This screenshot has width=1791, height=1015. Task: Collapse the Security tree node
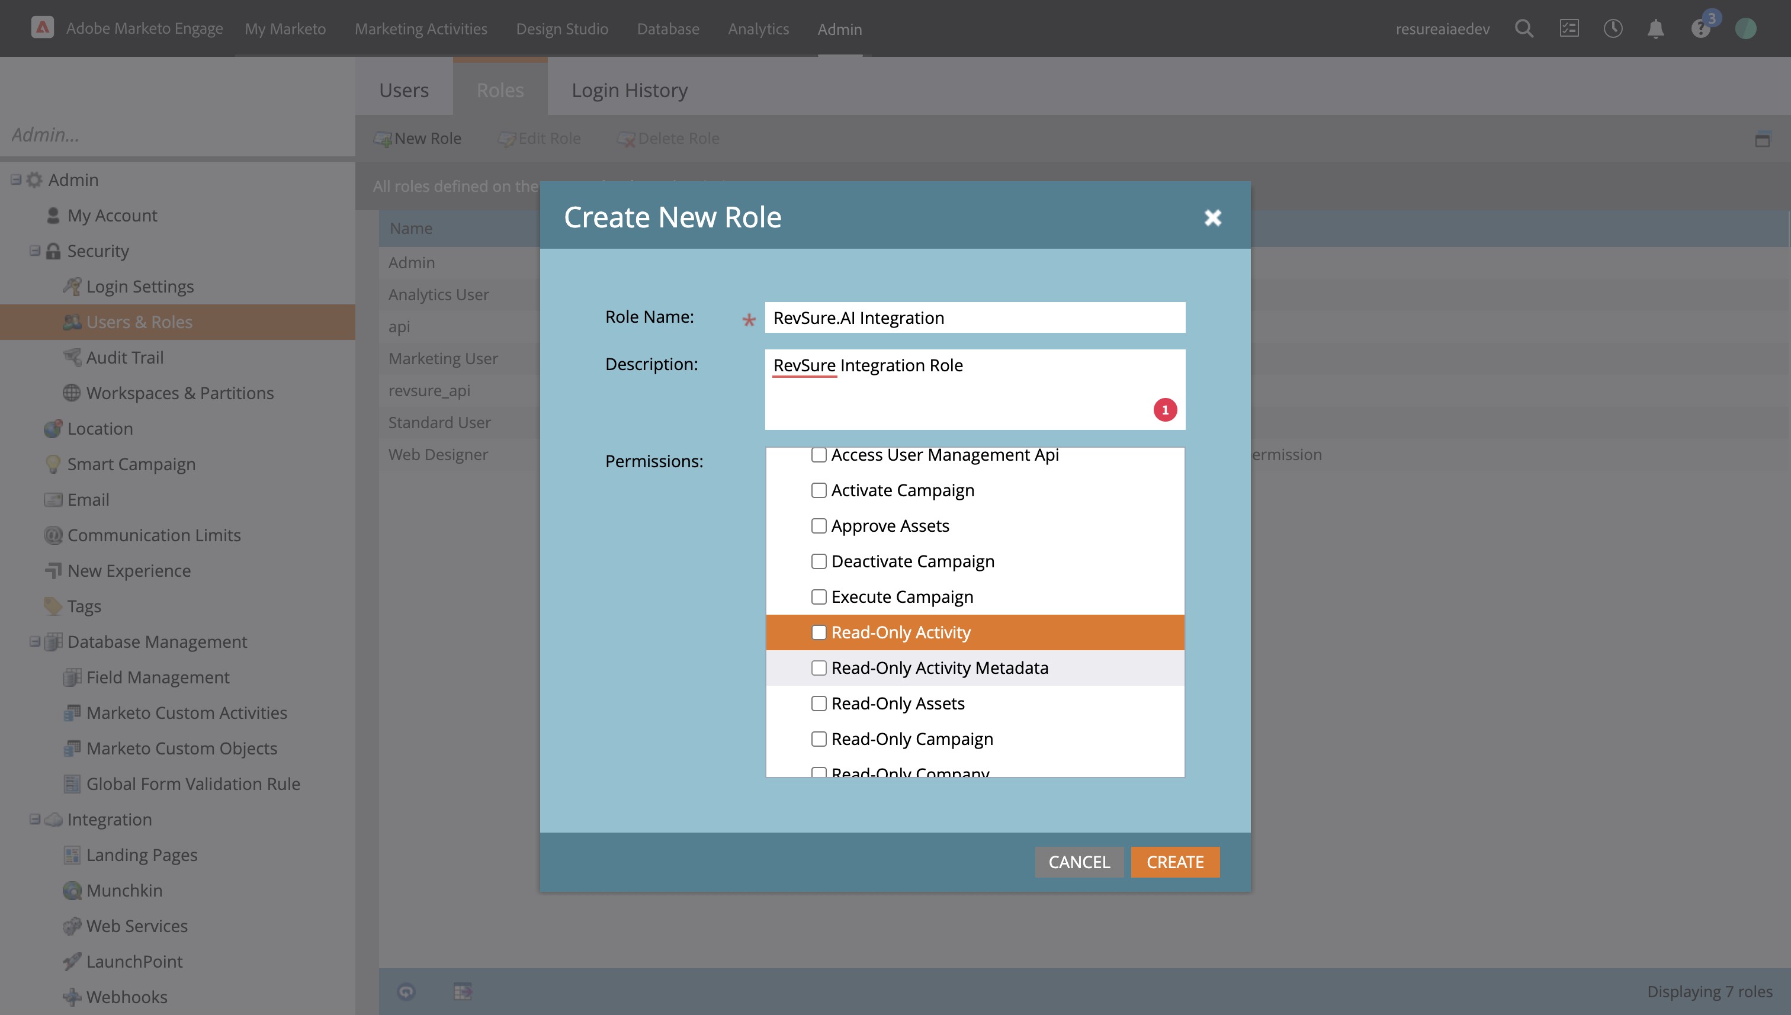(x=35, y=251)
